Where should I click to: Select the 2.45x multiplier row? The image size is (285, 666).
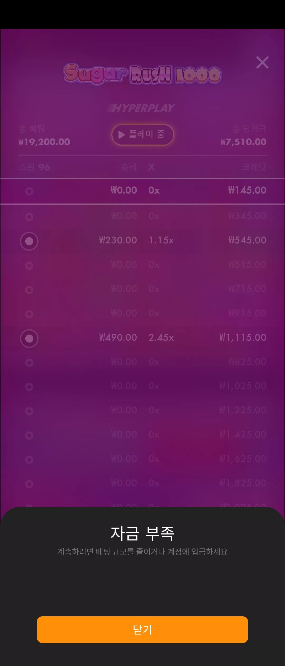click(142, 338)
